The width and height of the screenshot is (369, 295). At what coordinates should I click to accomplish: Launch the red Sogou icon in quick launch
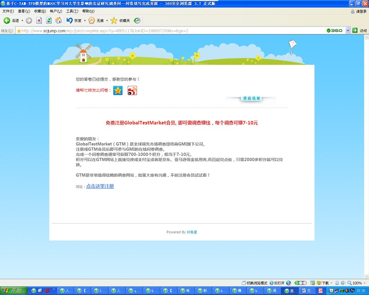(47, 291)
